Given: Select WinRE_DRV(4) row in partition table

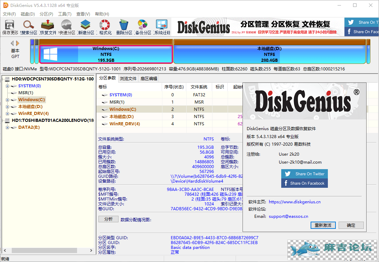Looking at the screenshot, I should point(170,124).
